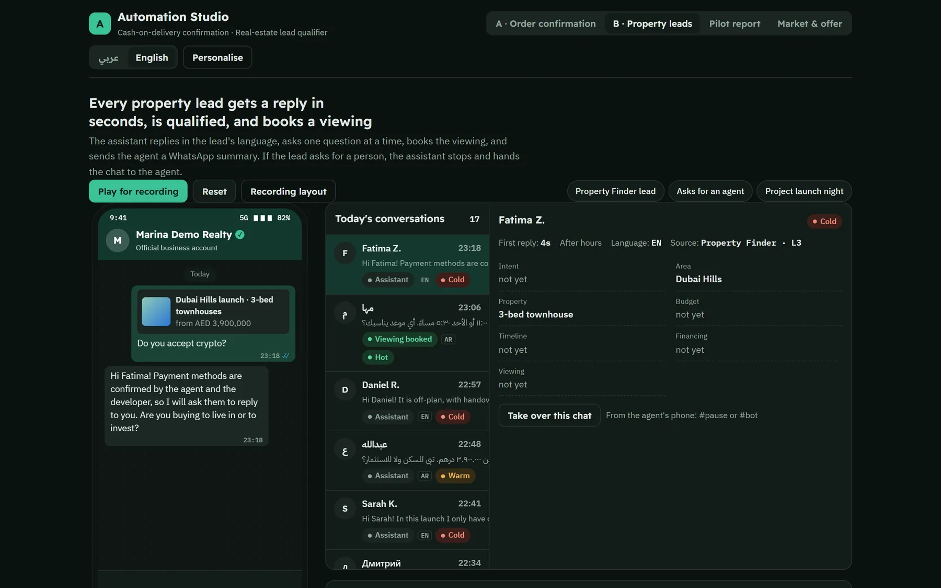This screenshot has width=941, height=588.
Task: Click the verified badge next to Marina Demo Realty
Action: point(240,235)
